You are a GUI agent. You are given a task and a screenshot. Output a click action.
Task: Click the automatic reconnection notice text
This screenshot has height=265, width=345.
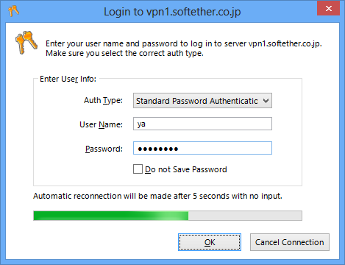tap(157, 196)
